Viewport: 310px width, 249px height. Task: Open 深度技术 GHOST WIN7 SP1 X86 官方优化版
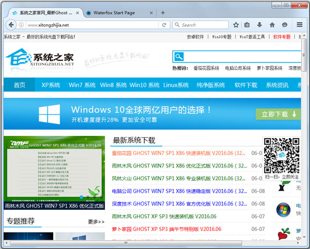179,204
